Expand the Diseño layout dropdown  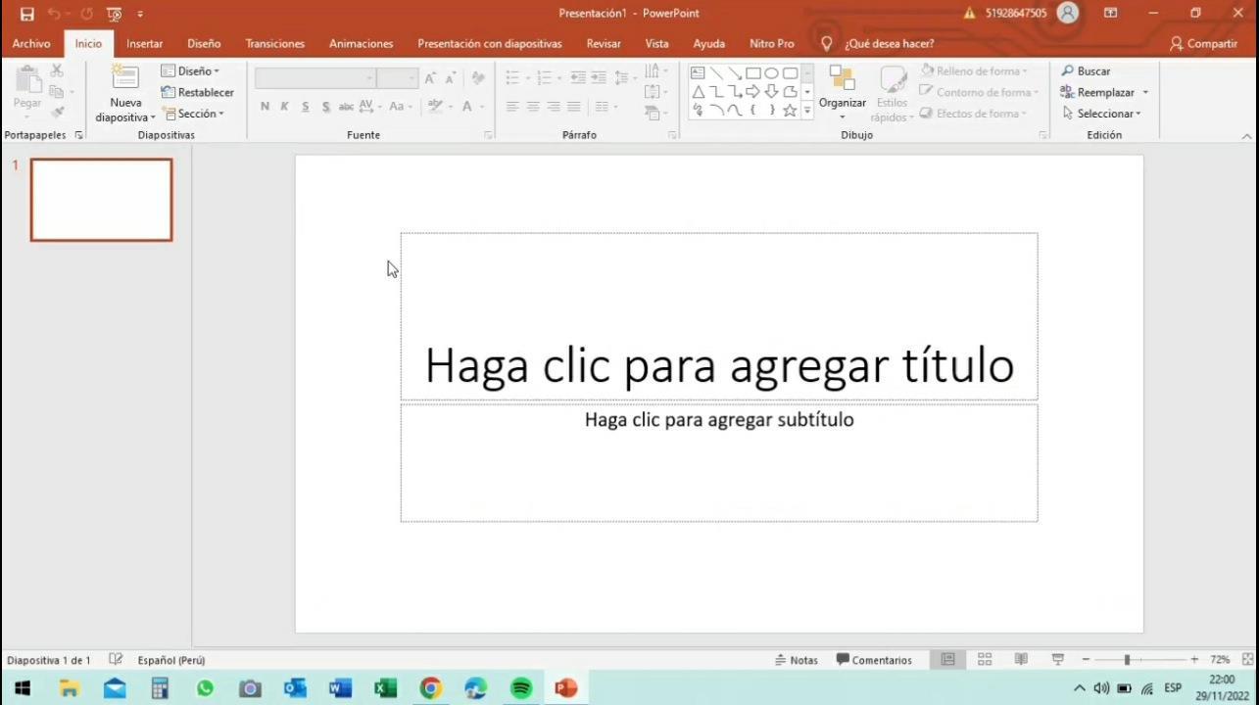[190, 71]
